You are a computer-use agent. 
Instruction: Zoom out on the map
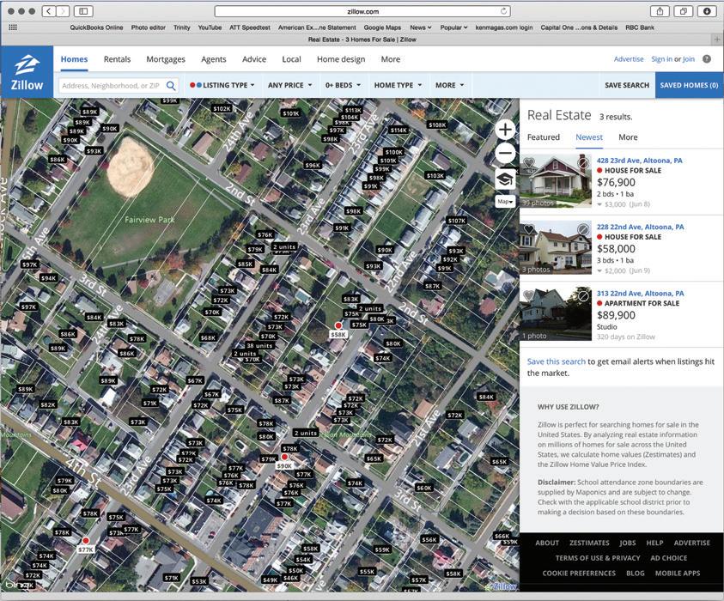505,153
